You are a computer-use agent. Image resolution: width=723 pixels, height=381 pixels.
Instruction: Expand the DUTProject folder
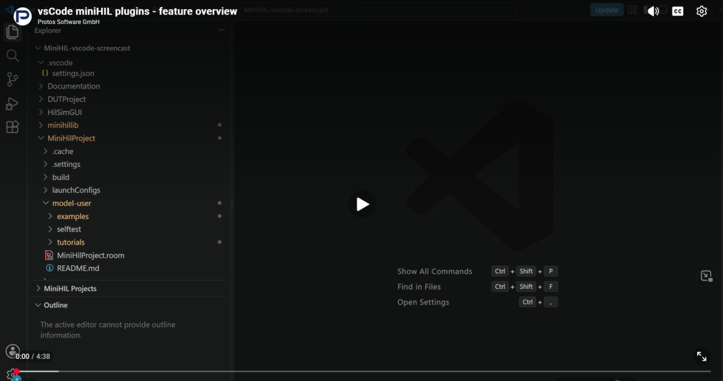66,99
